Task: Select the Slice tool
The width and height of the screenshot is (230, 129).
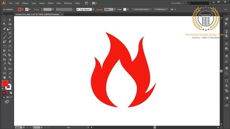Action: [10, 73]
